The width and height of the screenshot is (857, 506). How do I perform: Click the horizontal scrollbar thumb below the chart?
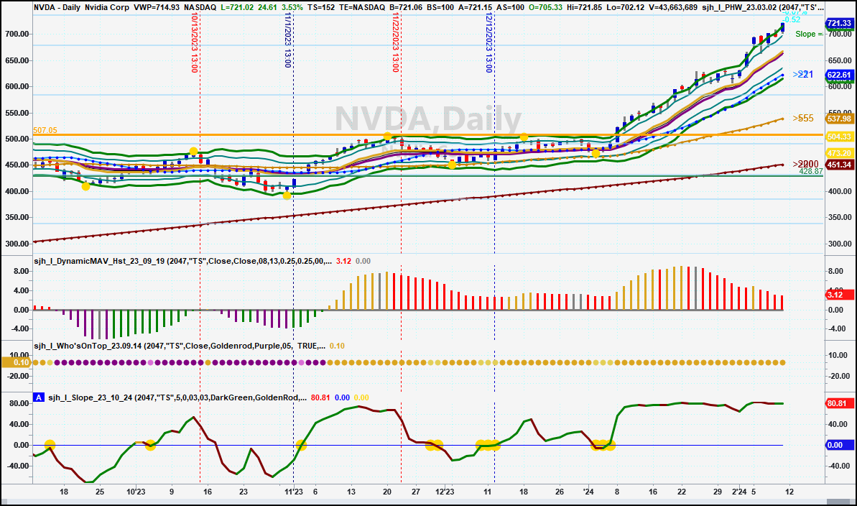pyautogui.click(x=838, y=502)
